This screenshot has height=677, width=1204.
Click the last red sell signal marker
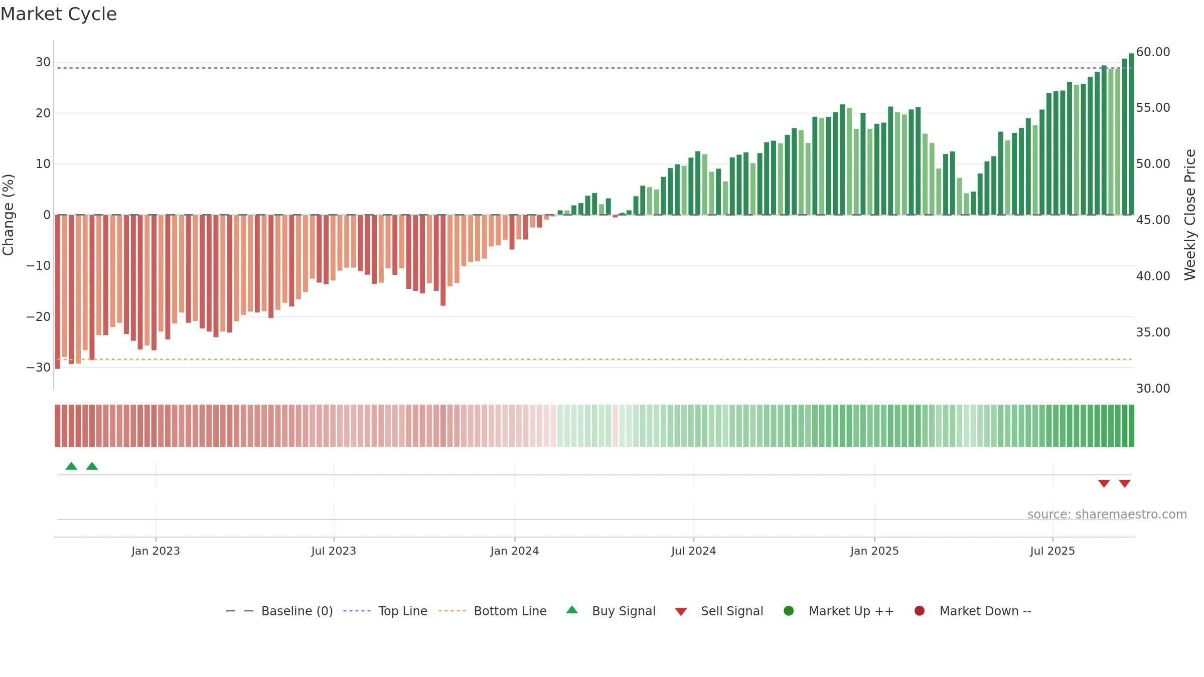(1125, 483)
